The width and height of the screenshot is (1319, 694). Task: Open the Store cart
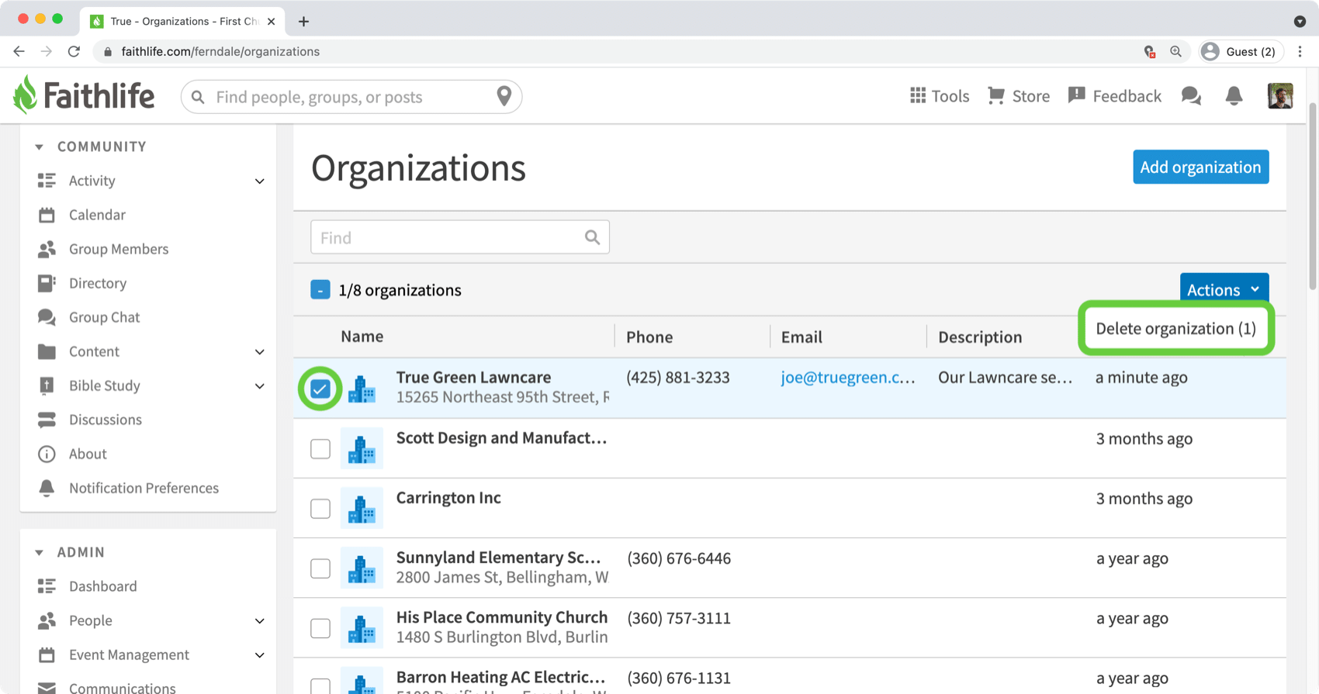coord(1019,95)
